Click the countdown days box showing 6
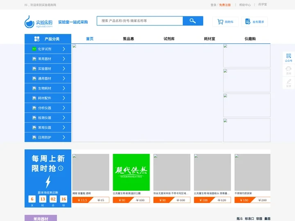 32,199
